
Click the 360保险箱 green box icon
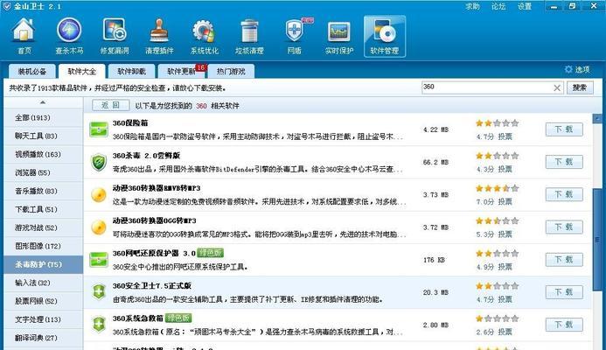pyautogui.click(x=99, y=129)
